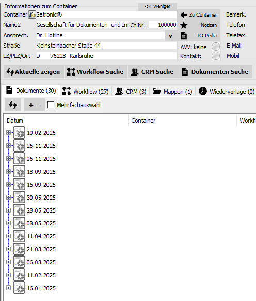Click the Straße field Kleinsteinbacher Staße 44
This screenshot has height=301, width=256.
tap(106, 46)
